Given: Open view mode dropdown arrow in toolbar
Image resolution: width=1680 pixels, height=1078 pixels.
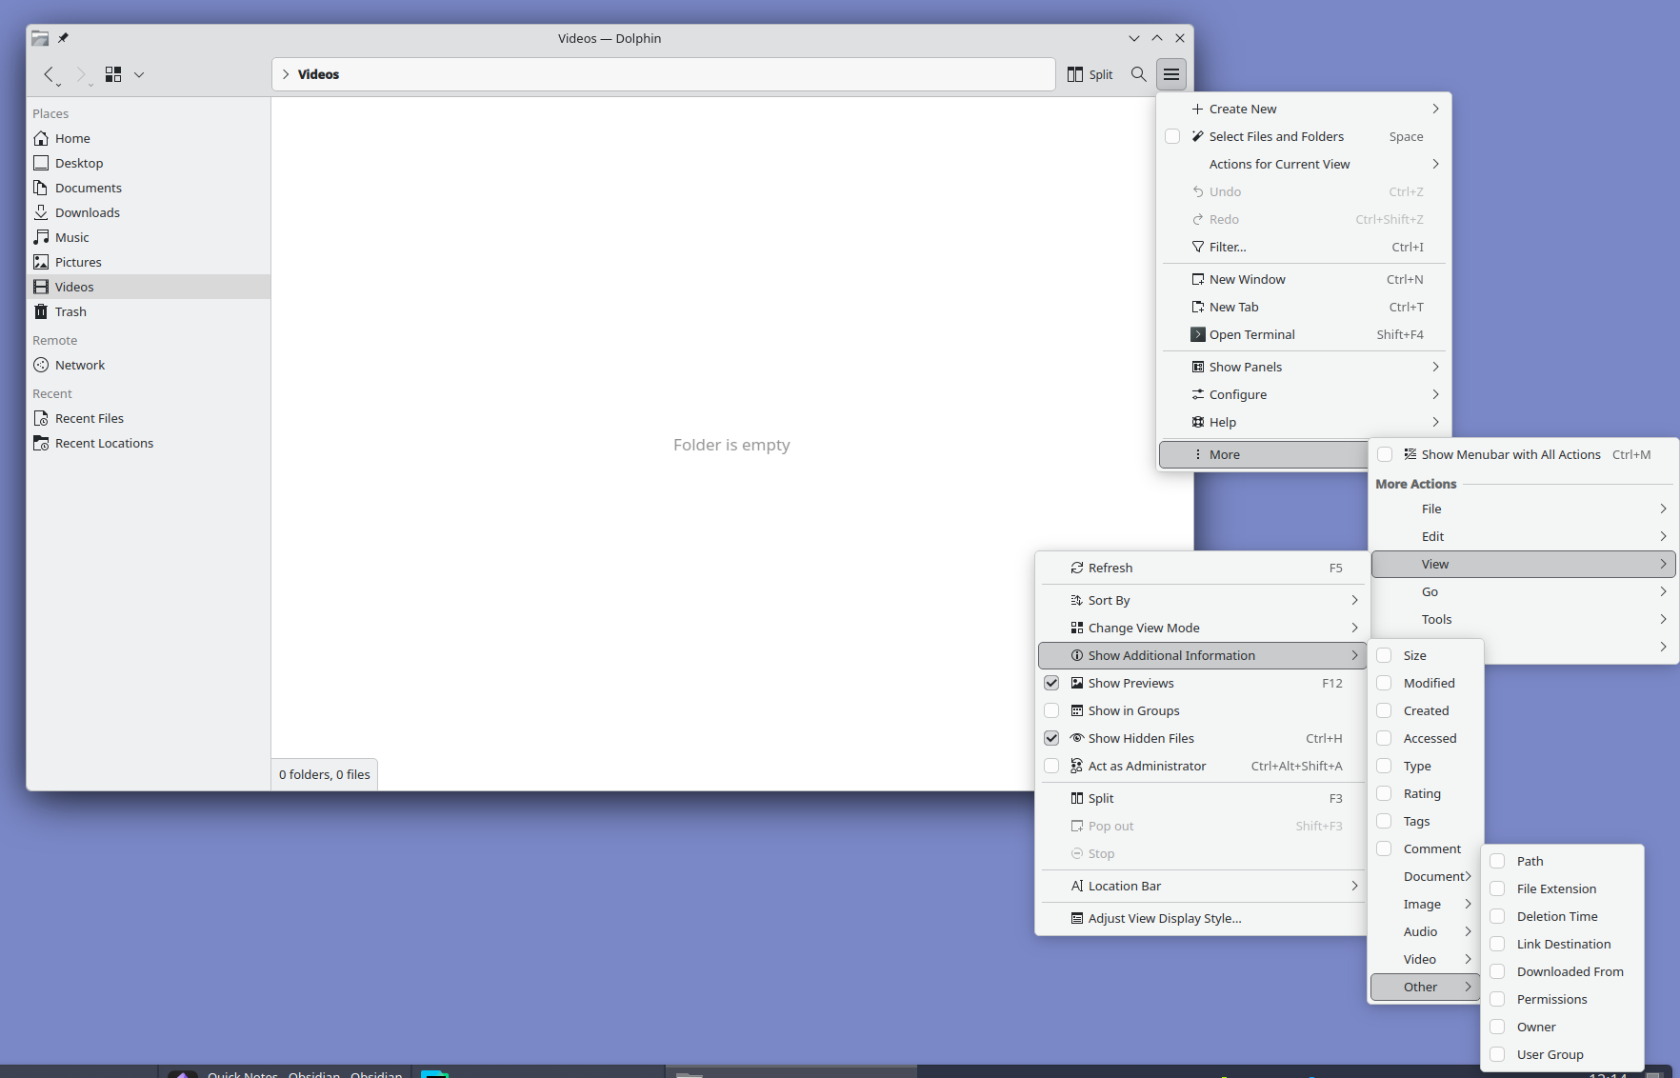Looking at the screenshot, I should tap(139, 74).
